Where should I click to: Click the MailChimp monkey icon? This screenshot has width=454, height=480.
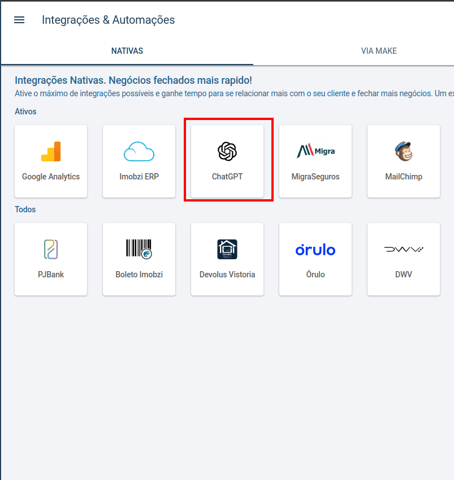(x=404, y=151)
